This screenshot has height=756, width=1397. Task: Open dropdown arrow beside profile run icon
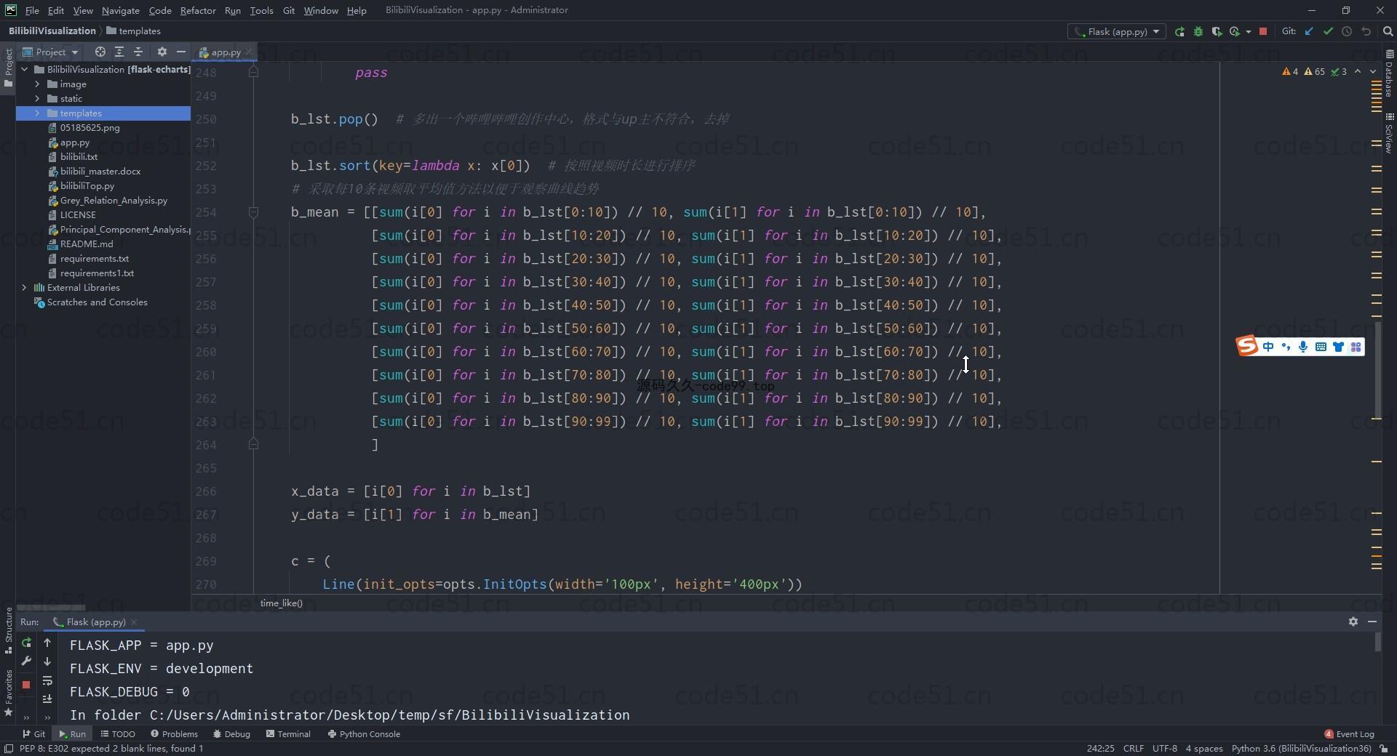(x=1248, y=31)
